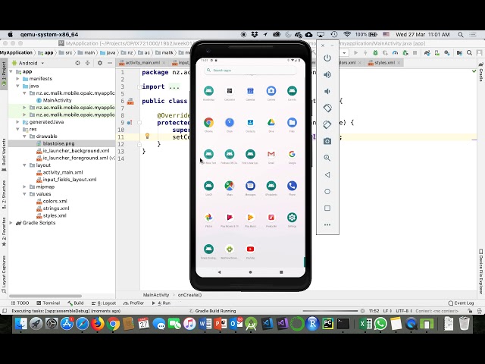Collapse the app module tree node
Image resolution: width=485 pixels, height=364 pixels.
tap(11, 72)
